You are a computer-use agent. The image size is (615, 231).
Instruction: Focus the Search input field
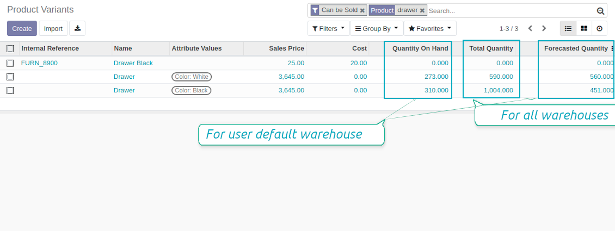coord(512,11)
